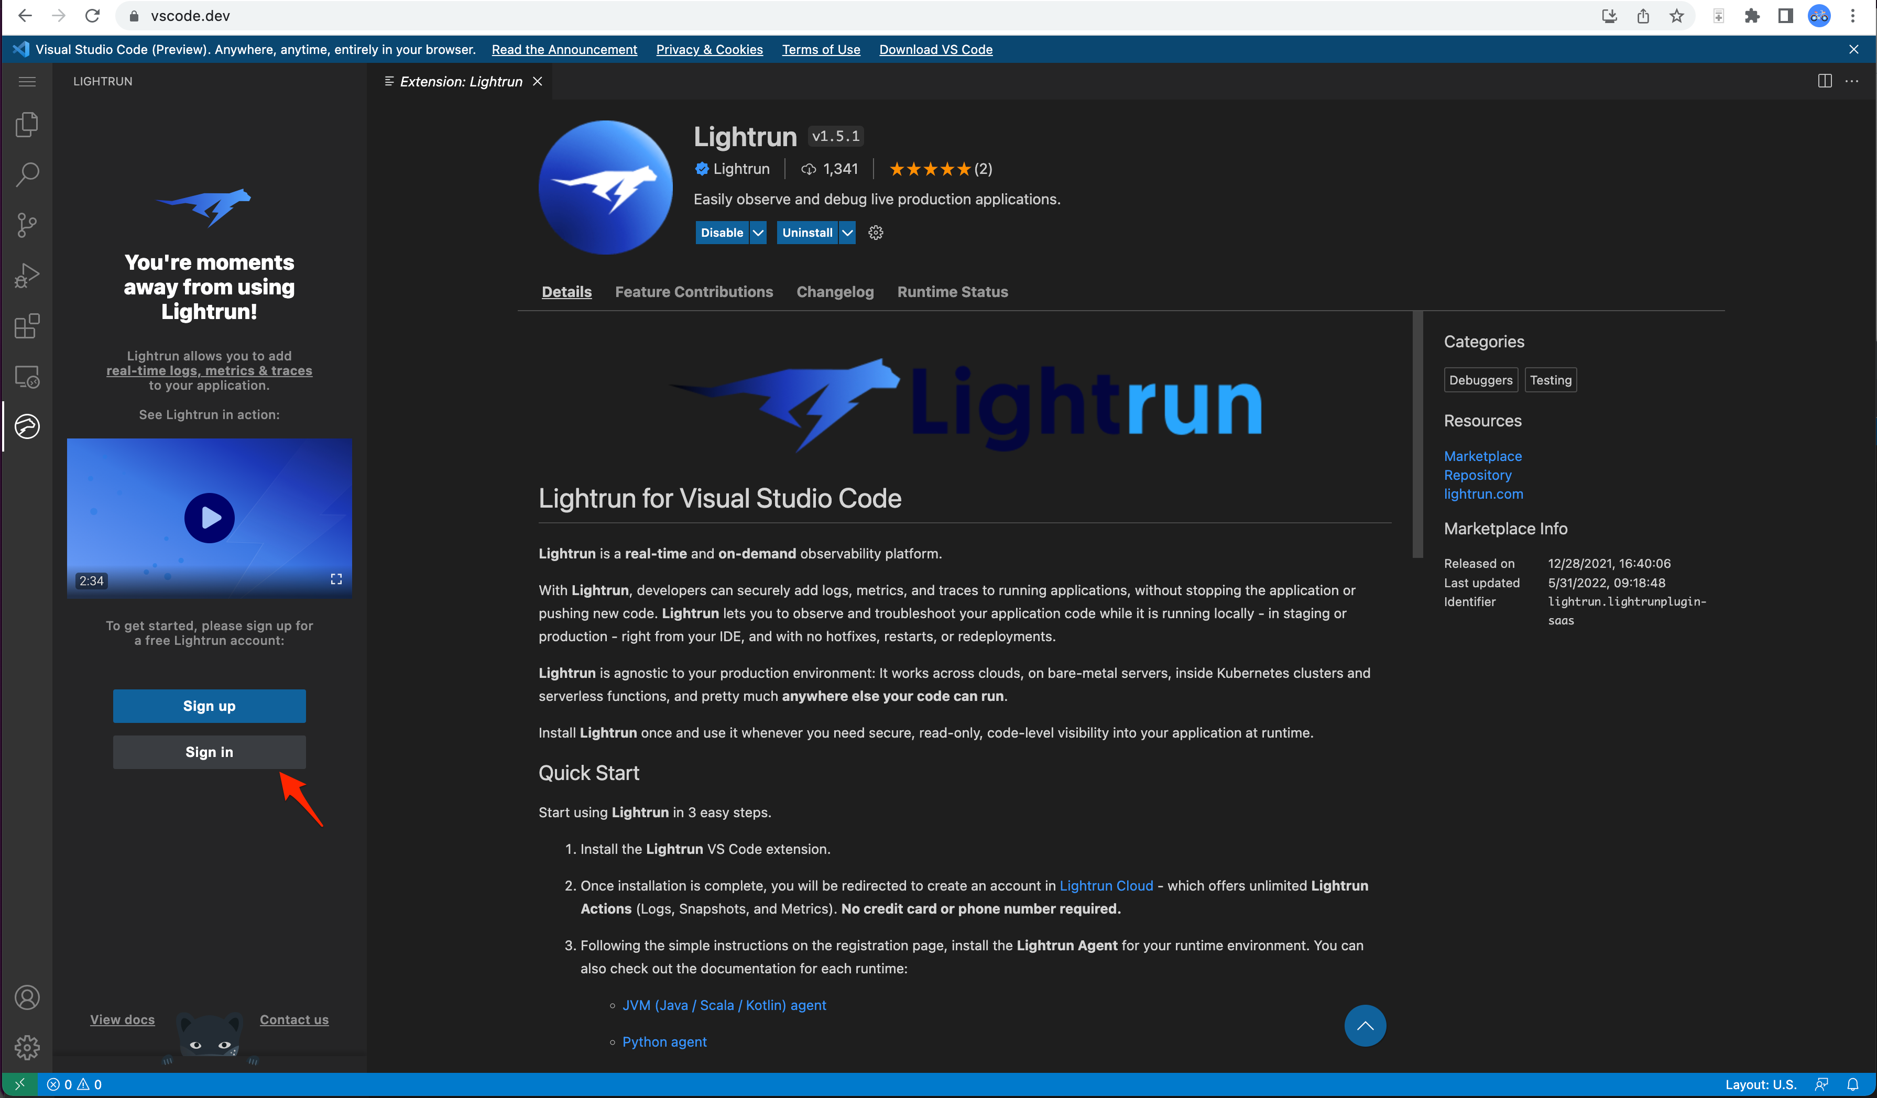This screenshot has width=1877, height=1098.
Task: Play the Lightrun demo video
Action: point(209,518)
